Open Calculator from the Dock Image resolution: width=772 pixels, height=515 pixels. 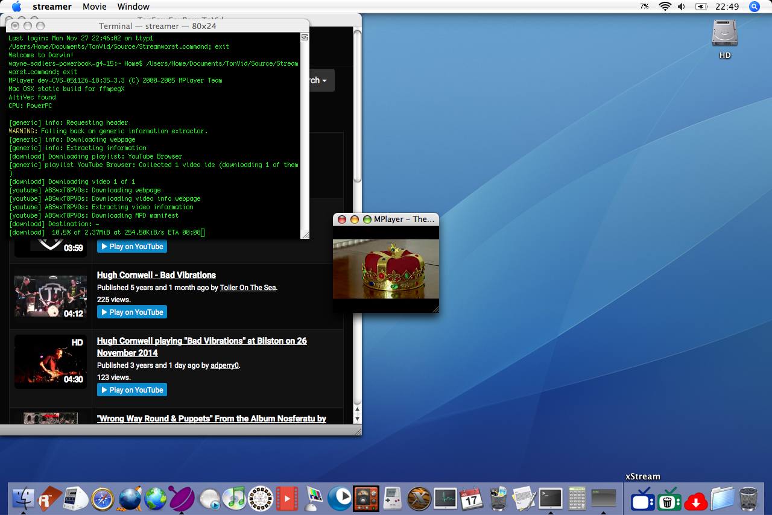tap(577, 498)
